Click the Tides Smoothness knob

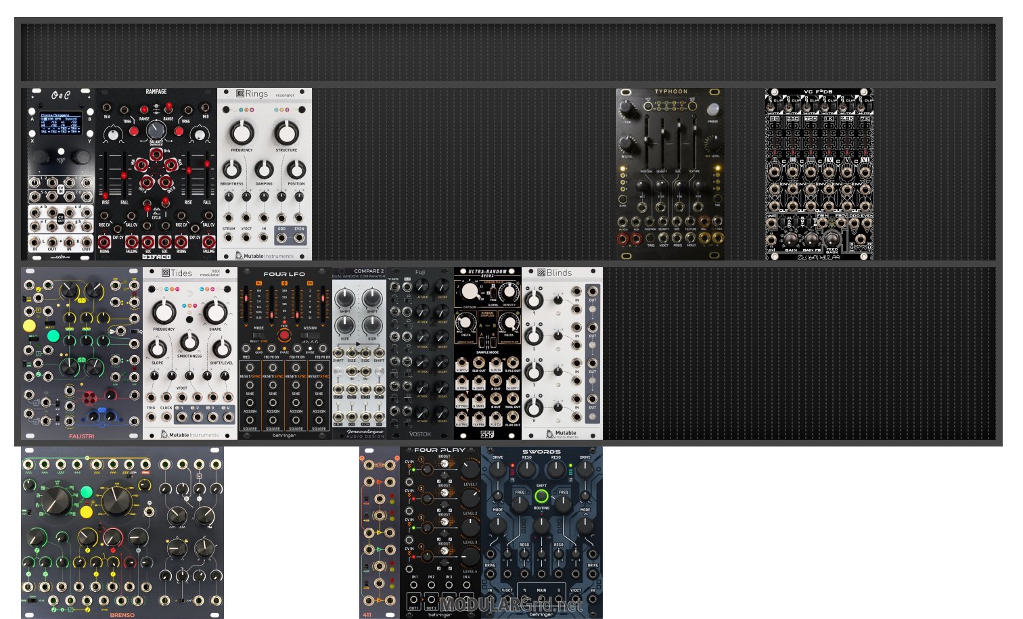click(189, 342)
